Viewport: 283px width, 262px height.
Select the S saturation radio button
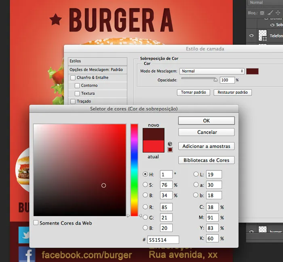[145, 184]
